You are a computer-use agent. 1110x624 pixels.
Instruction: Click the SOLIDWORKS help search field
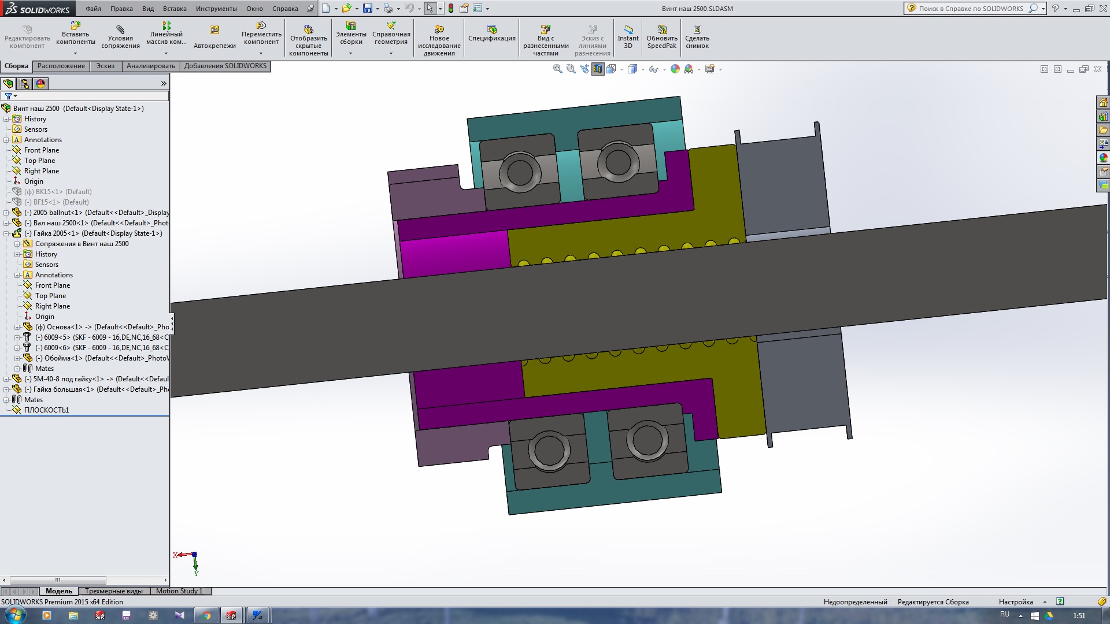click(x=971, y=9)
